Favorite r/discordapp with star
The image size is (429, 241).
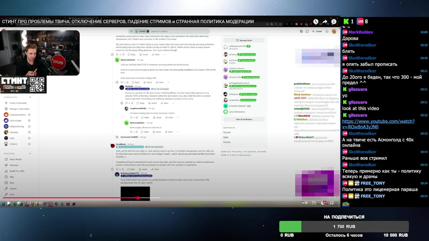coord(29,120)
